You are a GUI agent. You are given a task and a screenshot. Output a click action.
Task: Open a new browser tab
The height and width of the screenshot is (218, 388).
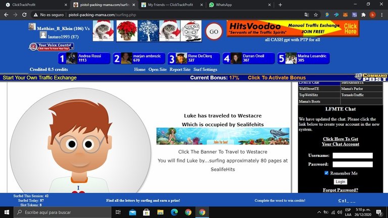click(x=280, y=5)
